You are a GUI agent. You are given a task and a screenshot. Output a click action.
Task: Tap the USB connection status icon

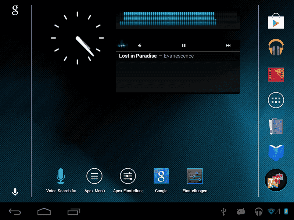(223, 212)
